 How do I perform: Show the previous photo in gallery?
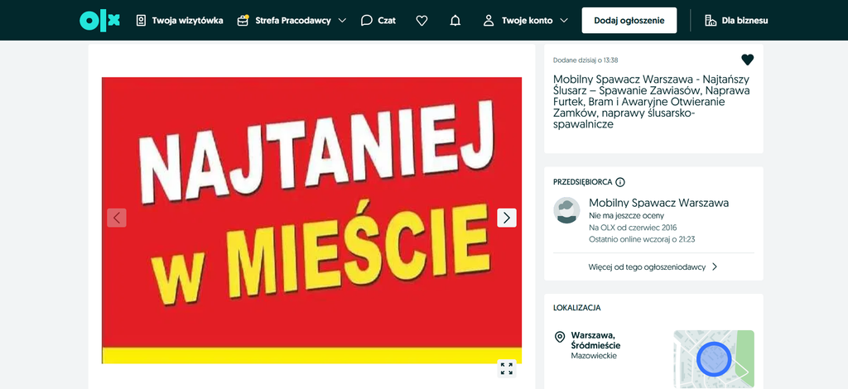(x=117, y=218)
